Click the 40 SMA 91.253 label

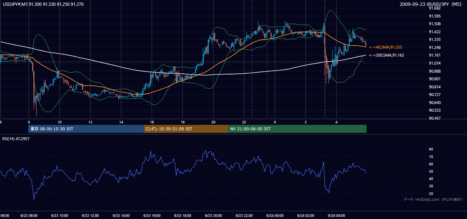[x=386, y=47]
